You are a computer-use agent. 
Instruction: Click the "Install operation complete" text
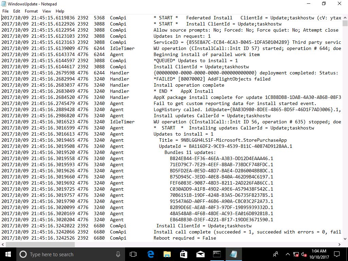(x=189, y=85)
